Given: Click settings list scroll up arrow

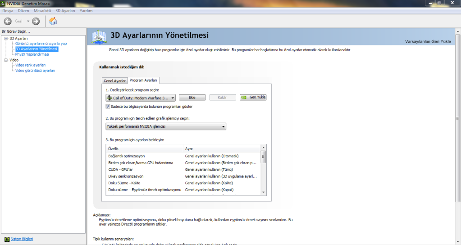Looking at the screenshot, I should pos(264,147).
